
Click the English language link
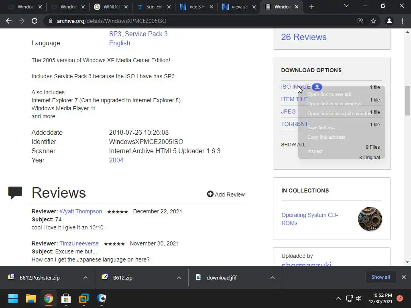(120, 43)
